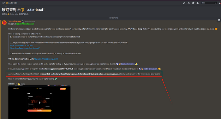The width and height of the screenshot is (221, 119).
Task: Click the robot badge icon beside username
Action: click(23, 21)
